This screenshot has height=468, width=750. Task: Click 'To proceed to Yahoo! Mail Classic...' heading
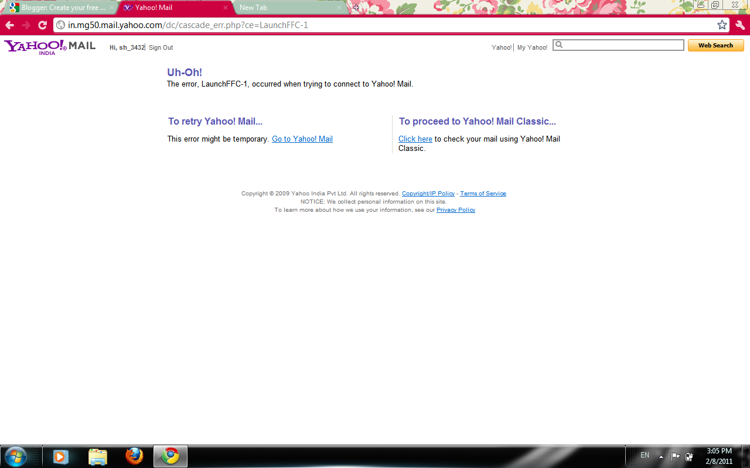[478, 122]
